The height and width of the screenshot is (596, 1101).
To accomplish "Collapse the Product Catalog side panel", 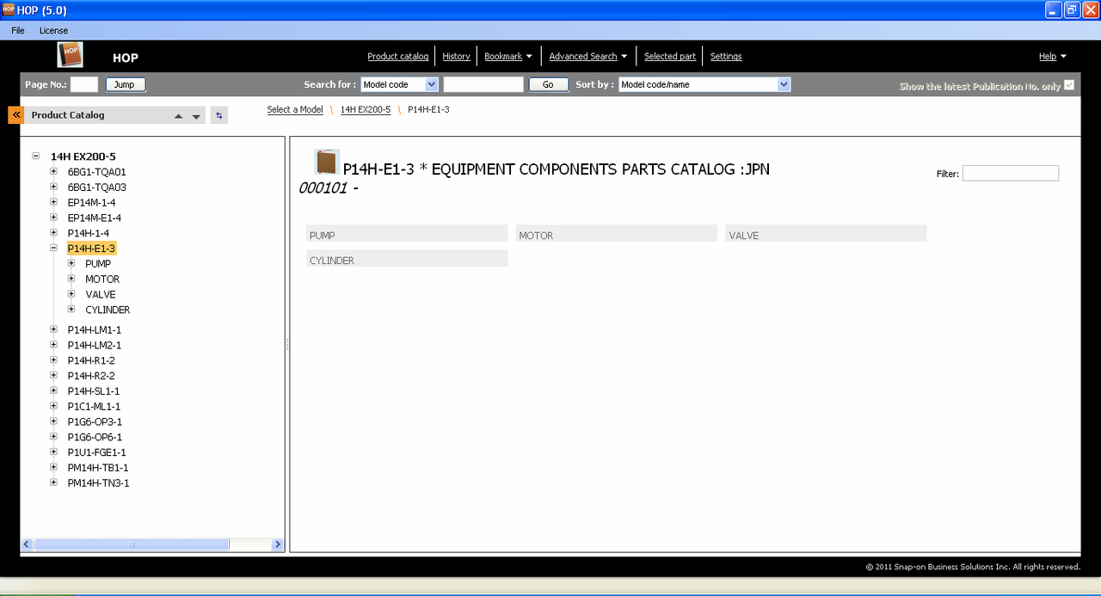I will [15, 114].
